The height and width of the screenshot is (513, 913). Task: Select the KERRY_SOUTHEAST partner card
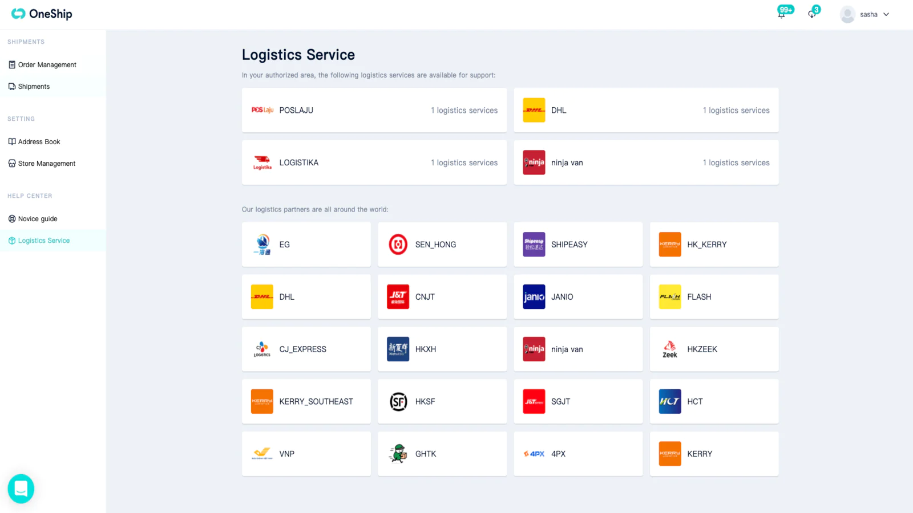click(306, 401)
